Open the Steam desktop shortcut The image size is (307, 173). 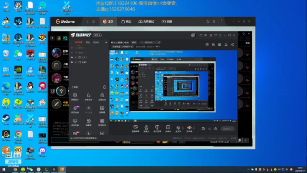pos(6,120)
